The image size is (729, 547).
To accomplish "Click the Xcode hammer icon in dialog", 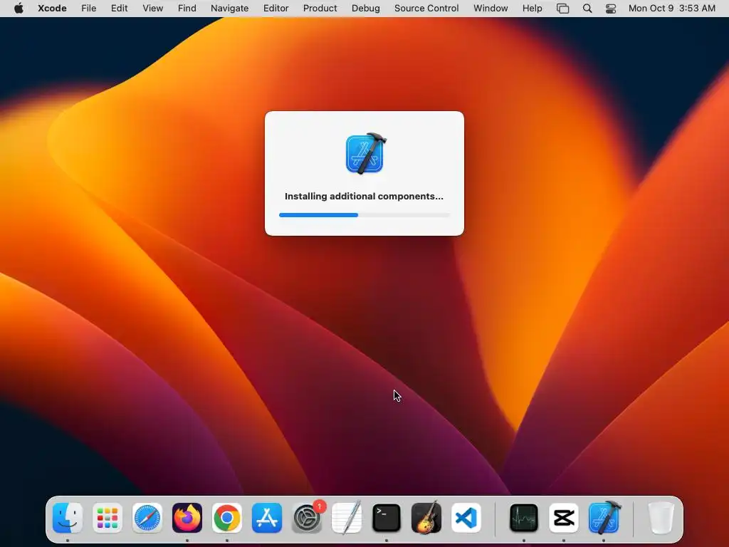I will [366, 154].
